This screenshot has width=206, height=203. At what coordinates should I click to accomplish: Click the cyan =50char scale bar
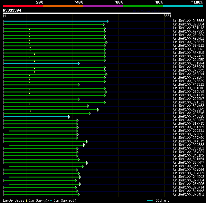150,200
